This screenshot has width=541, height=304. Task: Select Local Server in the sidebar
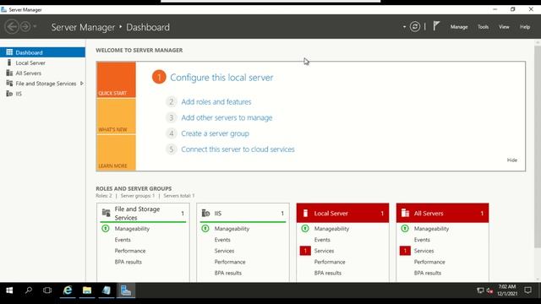point(42,62)
